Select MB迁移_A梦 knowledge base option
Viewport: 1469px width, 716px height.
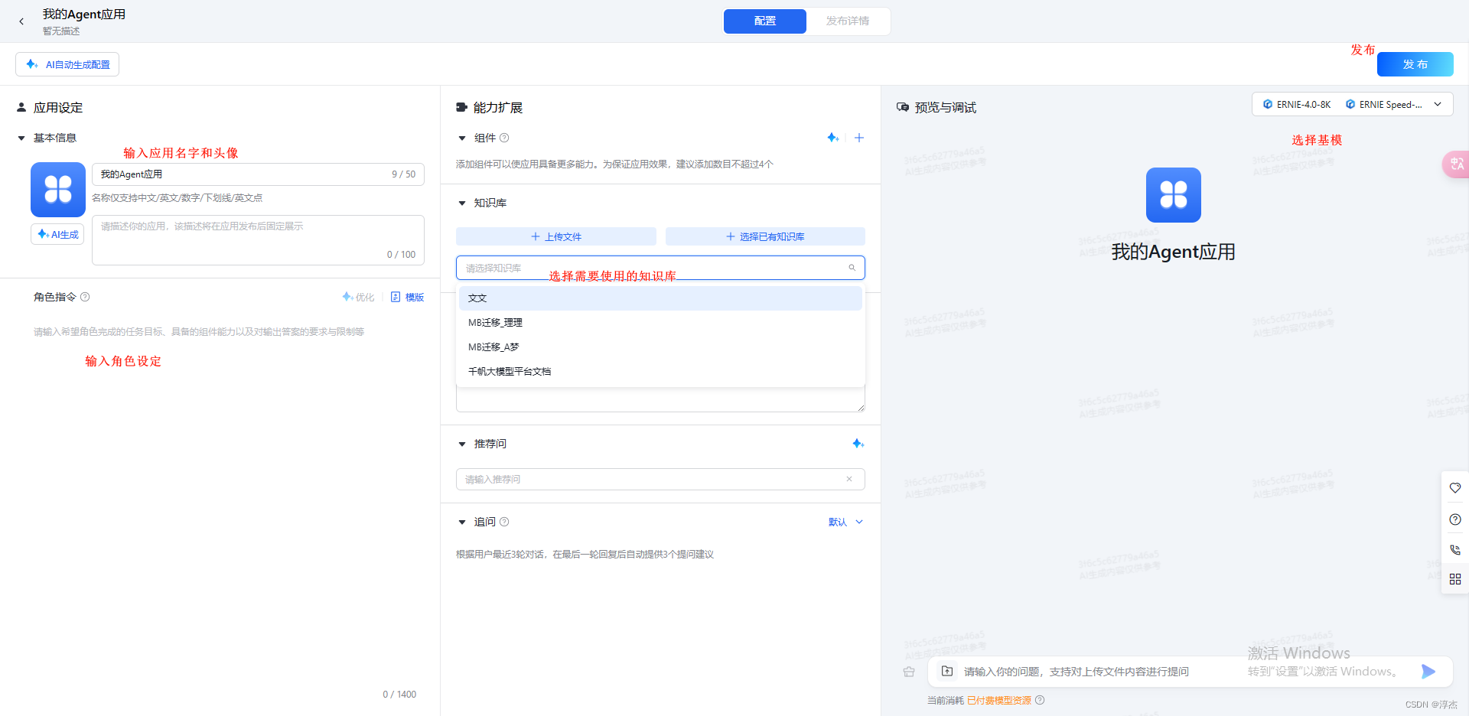click(660, 347)
